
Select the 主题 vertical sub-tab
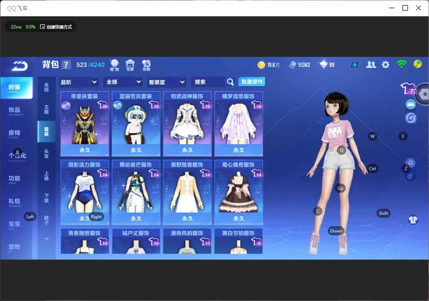(x=46, y=110)
